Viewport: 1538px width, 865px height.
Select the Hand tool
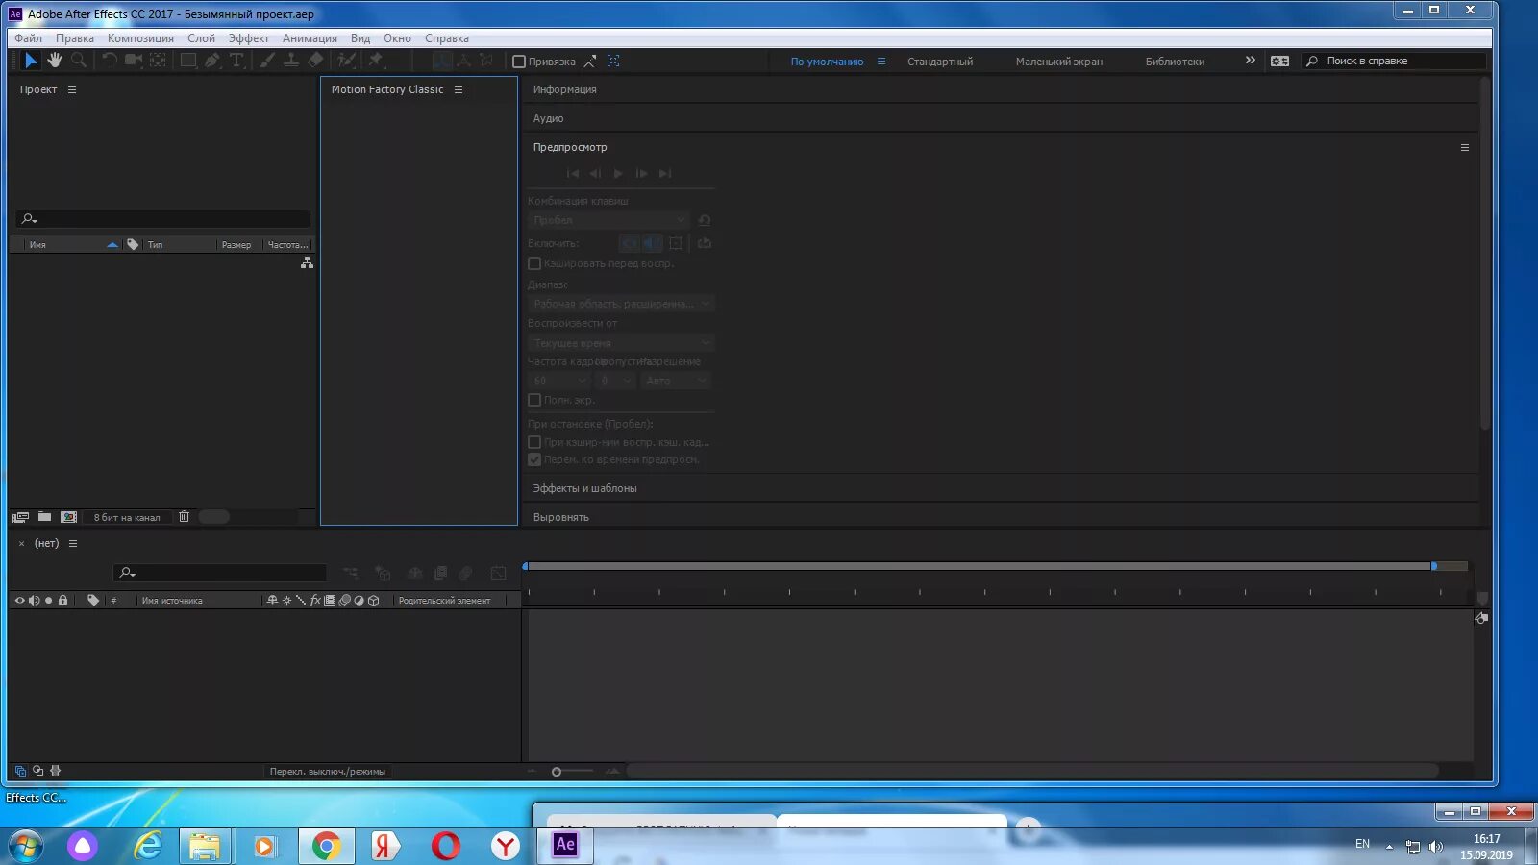click(55, 61)
